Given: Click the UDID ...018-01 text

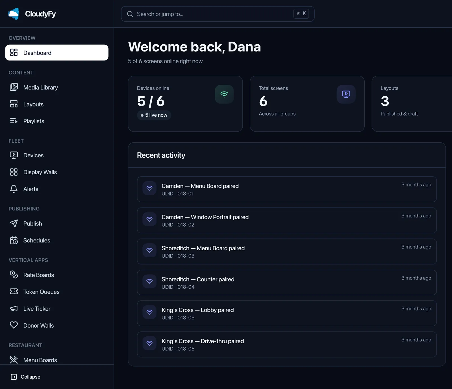Looking at the screenshot, I should tap(177, 194).
